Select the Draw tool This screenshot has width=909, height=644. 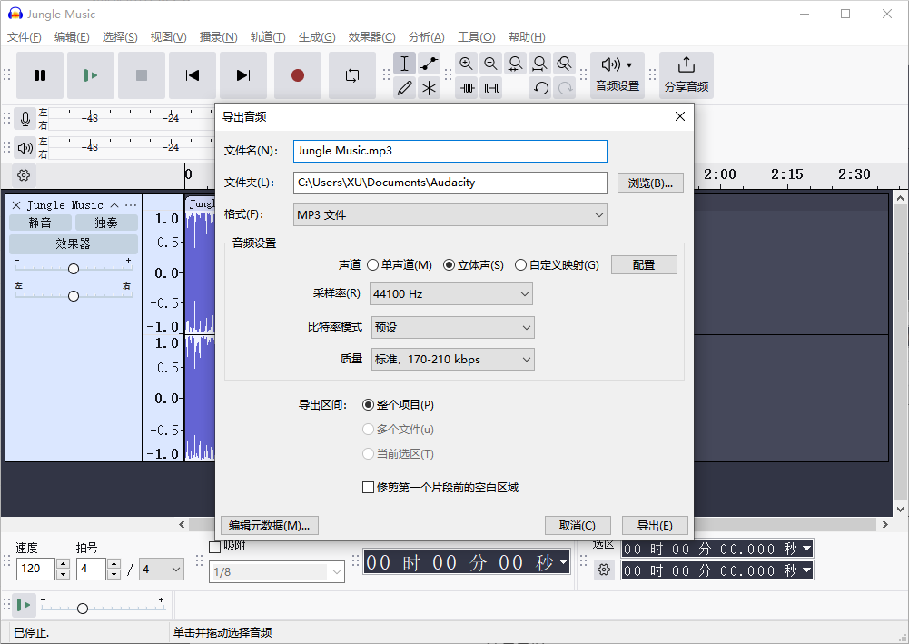404,87
